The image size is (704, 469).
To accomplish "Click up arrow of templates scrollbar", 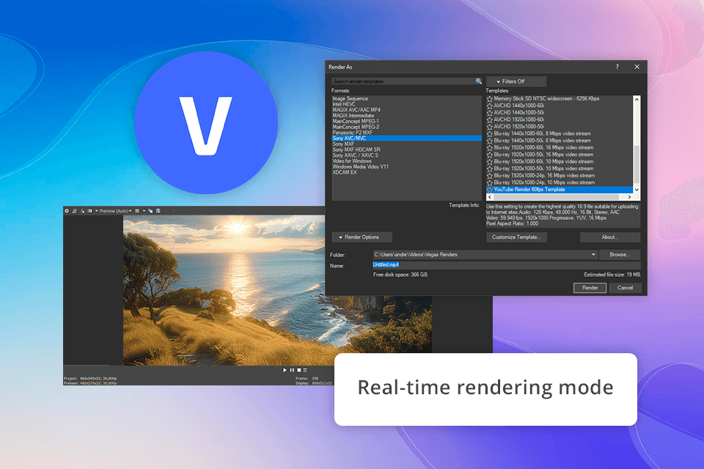I will click(x=637, y=99).
